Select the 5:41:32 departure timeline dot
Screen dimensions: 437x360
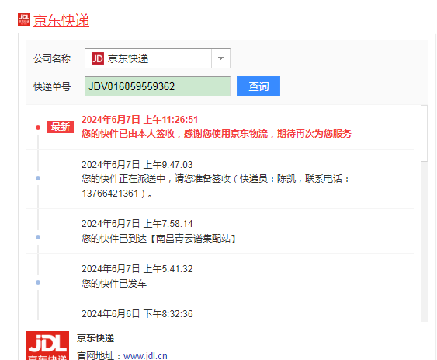click(38, 282)
